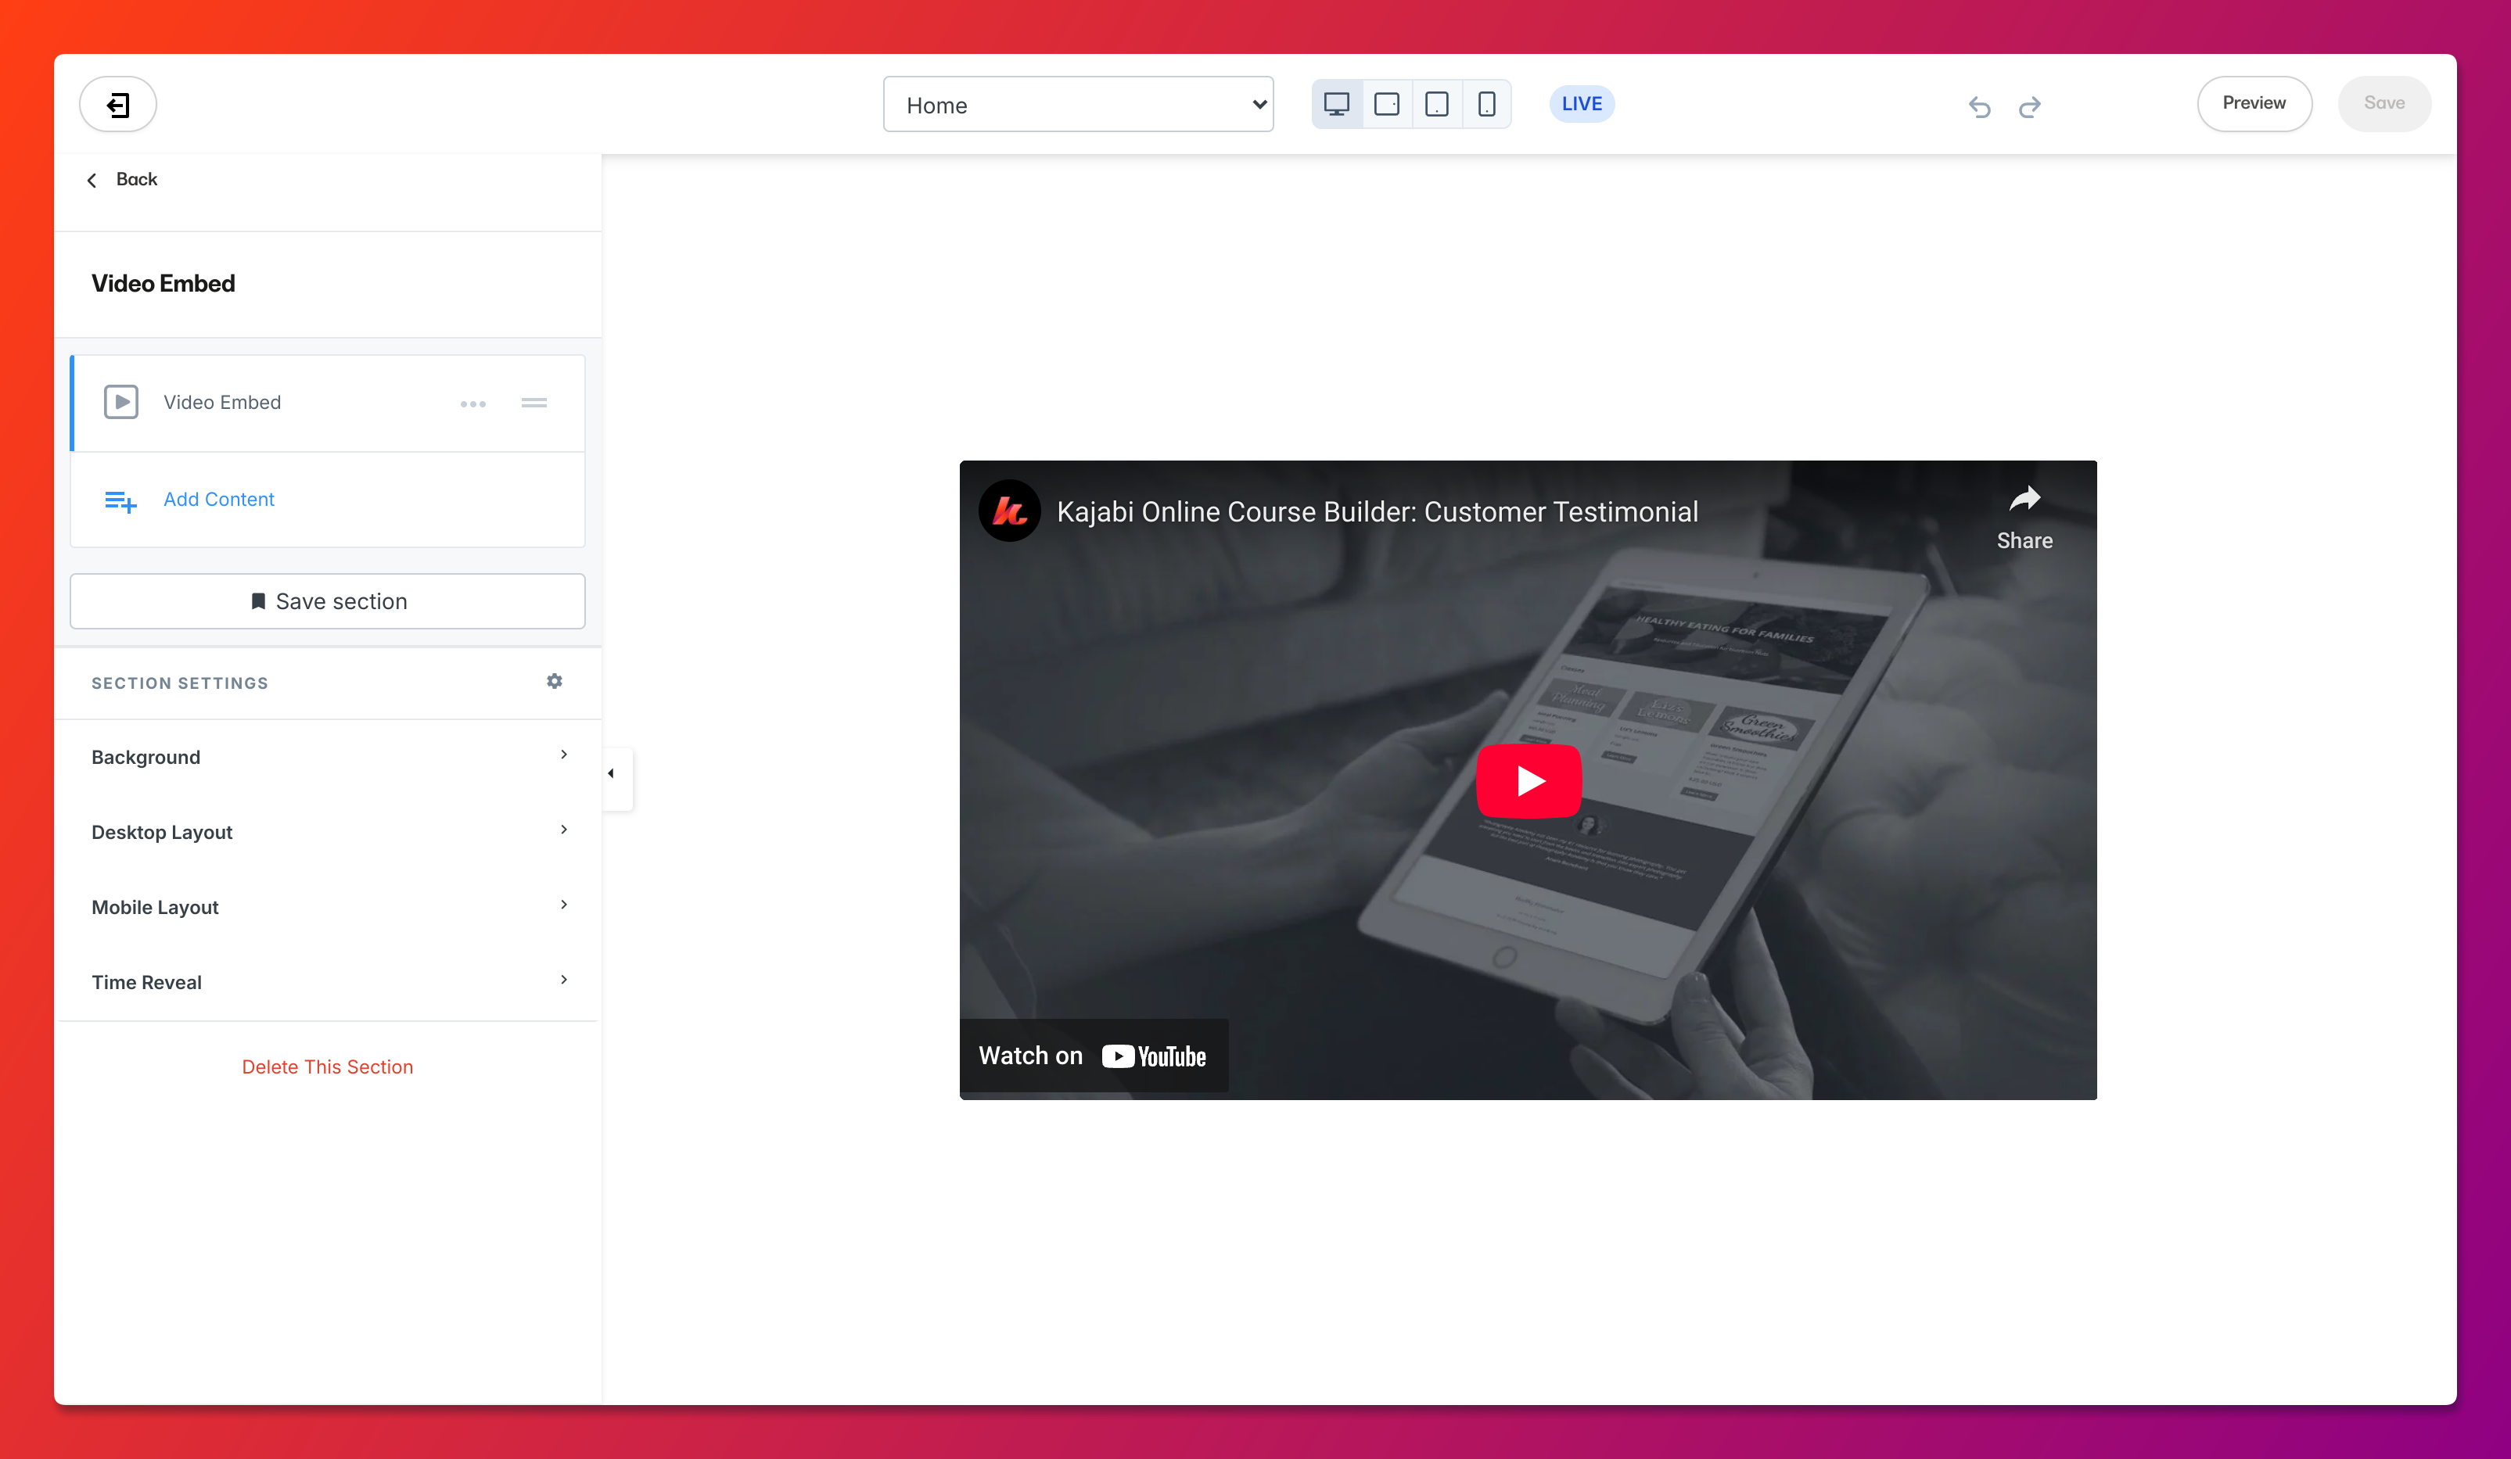2511x1459 pixels.
Task: Click Watch on YouTube
Action: click(x=1093, y=1056)
